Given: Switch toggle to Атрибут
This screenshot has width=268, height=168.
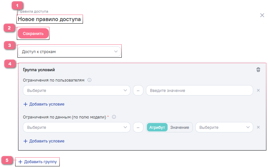Looking at the screenshot, I should click(x=157, y=128).
